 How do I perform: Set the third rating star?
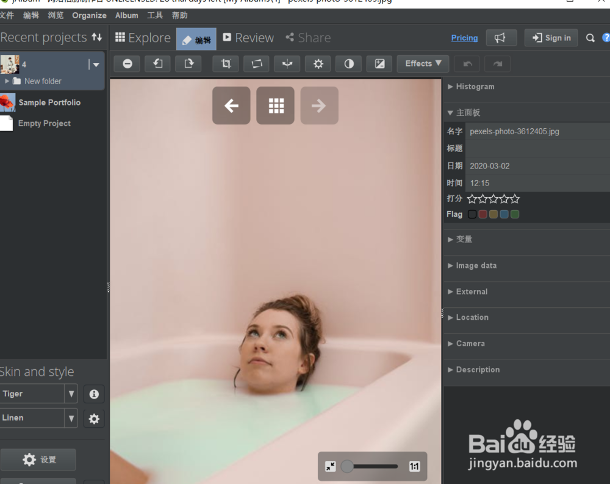[493, 199]
